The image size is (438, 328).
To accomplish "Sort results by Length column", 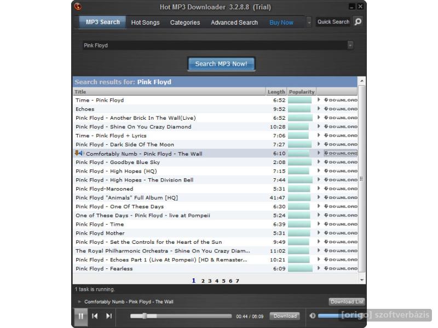I will pyautogui.click(x=276, y=92).
